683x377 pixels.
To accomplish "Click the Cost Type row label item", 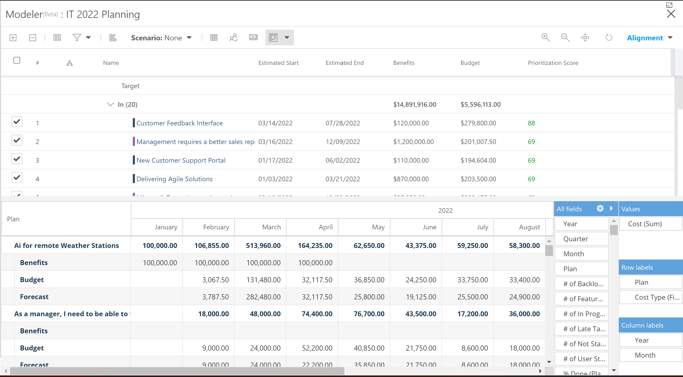I will point(651,298).
